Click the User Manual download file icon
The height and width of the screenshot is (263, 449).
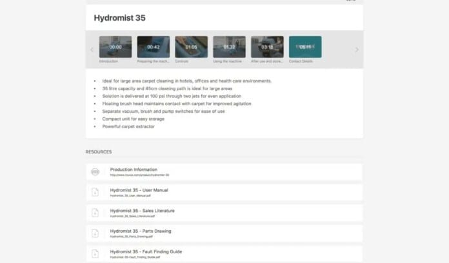(95, 192)
